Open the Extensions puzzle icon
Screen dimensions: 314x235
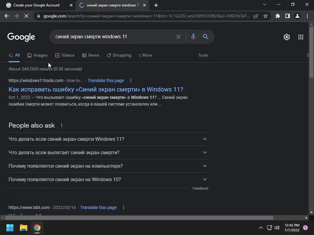pos(278,16)
